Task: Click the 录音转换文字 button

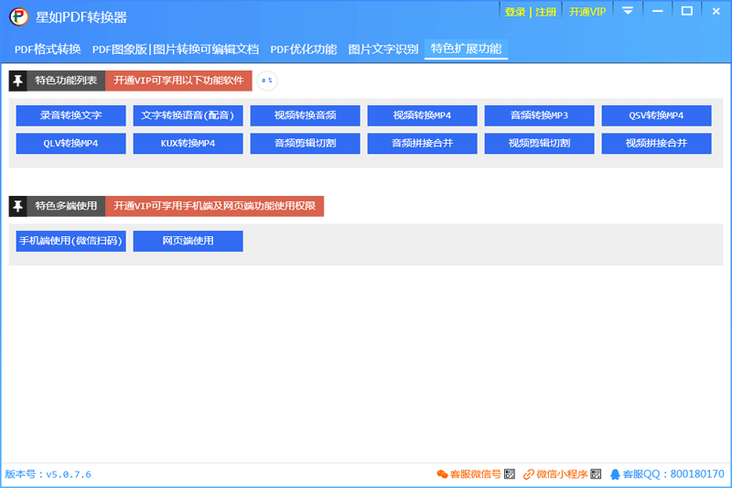Action: [71, 115]
